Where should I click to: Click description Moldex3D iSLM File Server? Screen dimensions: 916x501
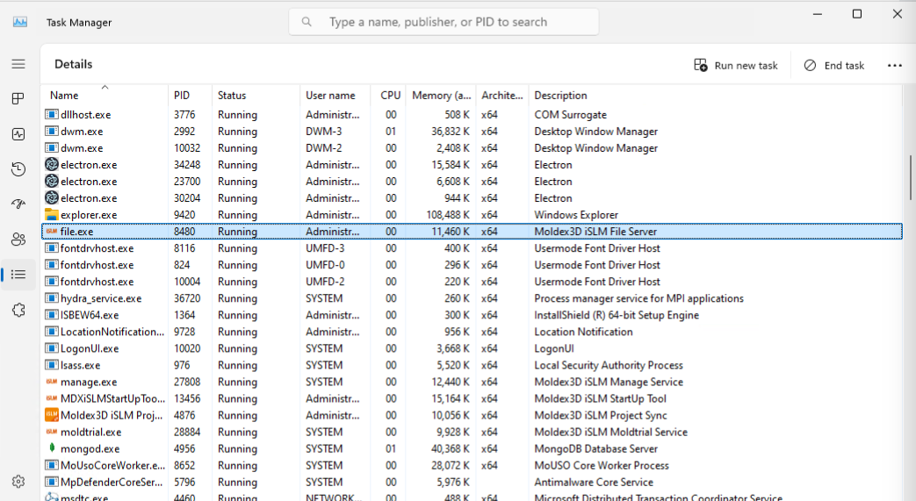(595, 232)
